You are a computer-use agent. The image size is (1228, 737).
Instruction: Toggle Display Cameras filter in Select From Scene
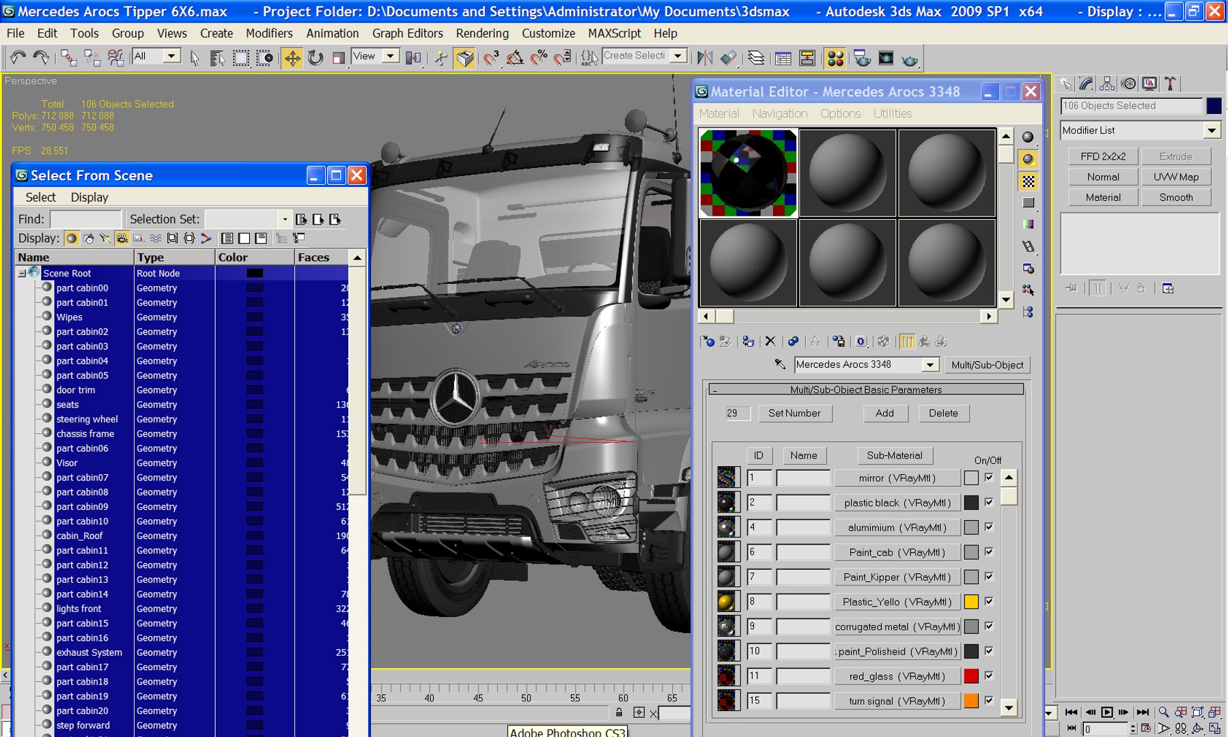tap(122, 238)
